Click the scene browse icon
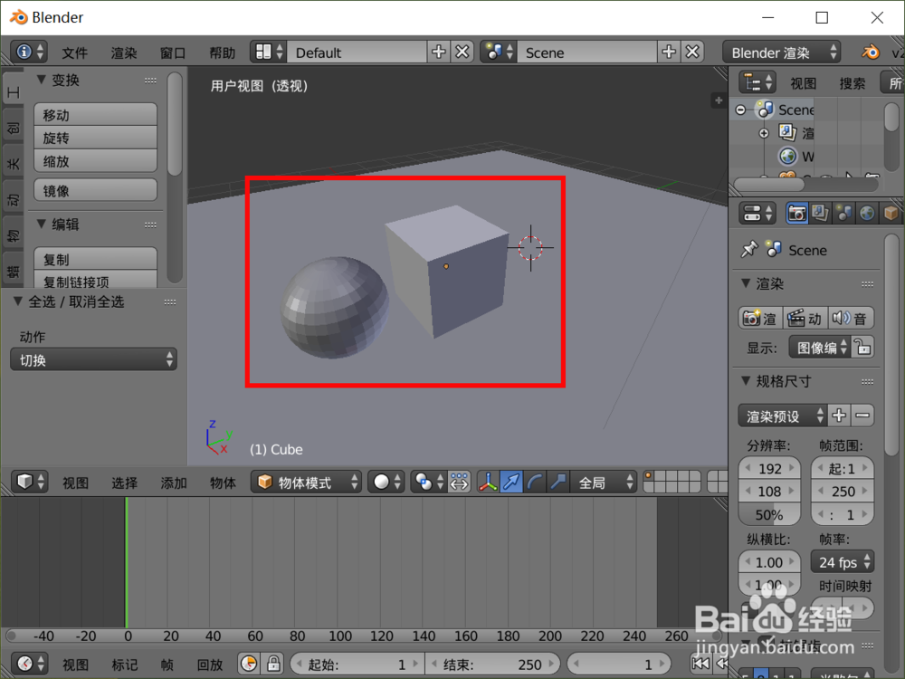 (x=500, y=52)
